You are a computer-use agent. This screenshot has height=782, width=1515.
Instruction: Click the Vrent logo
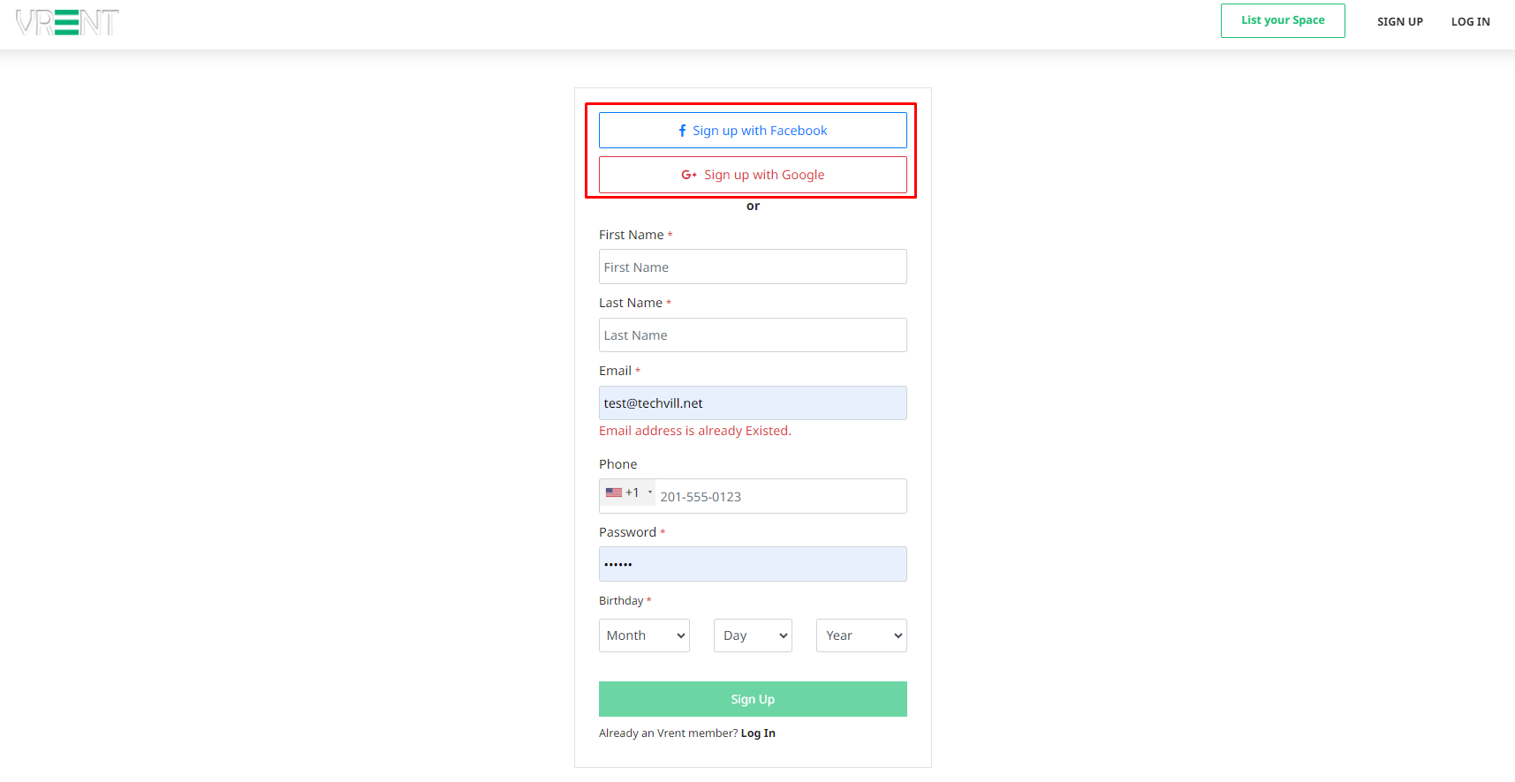tap(67, 22)
